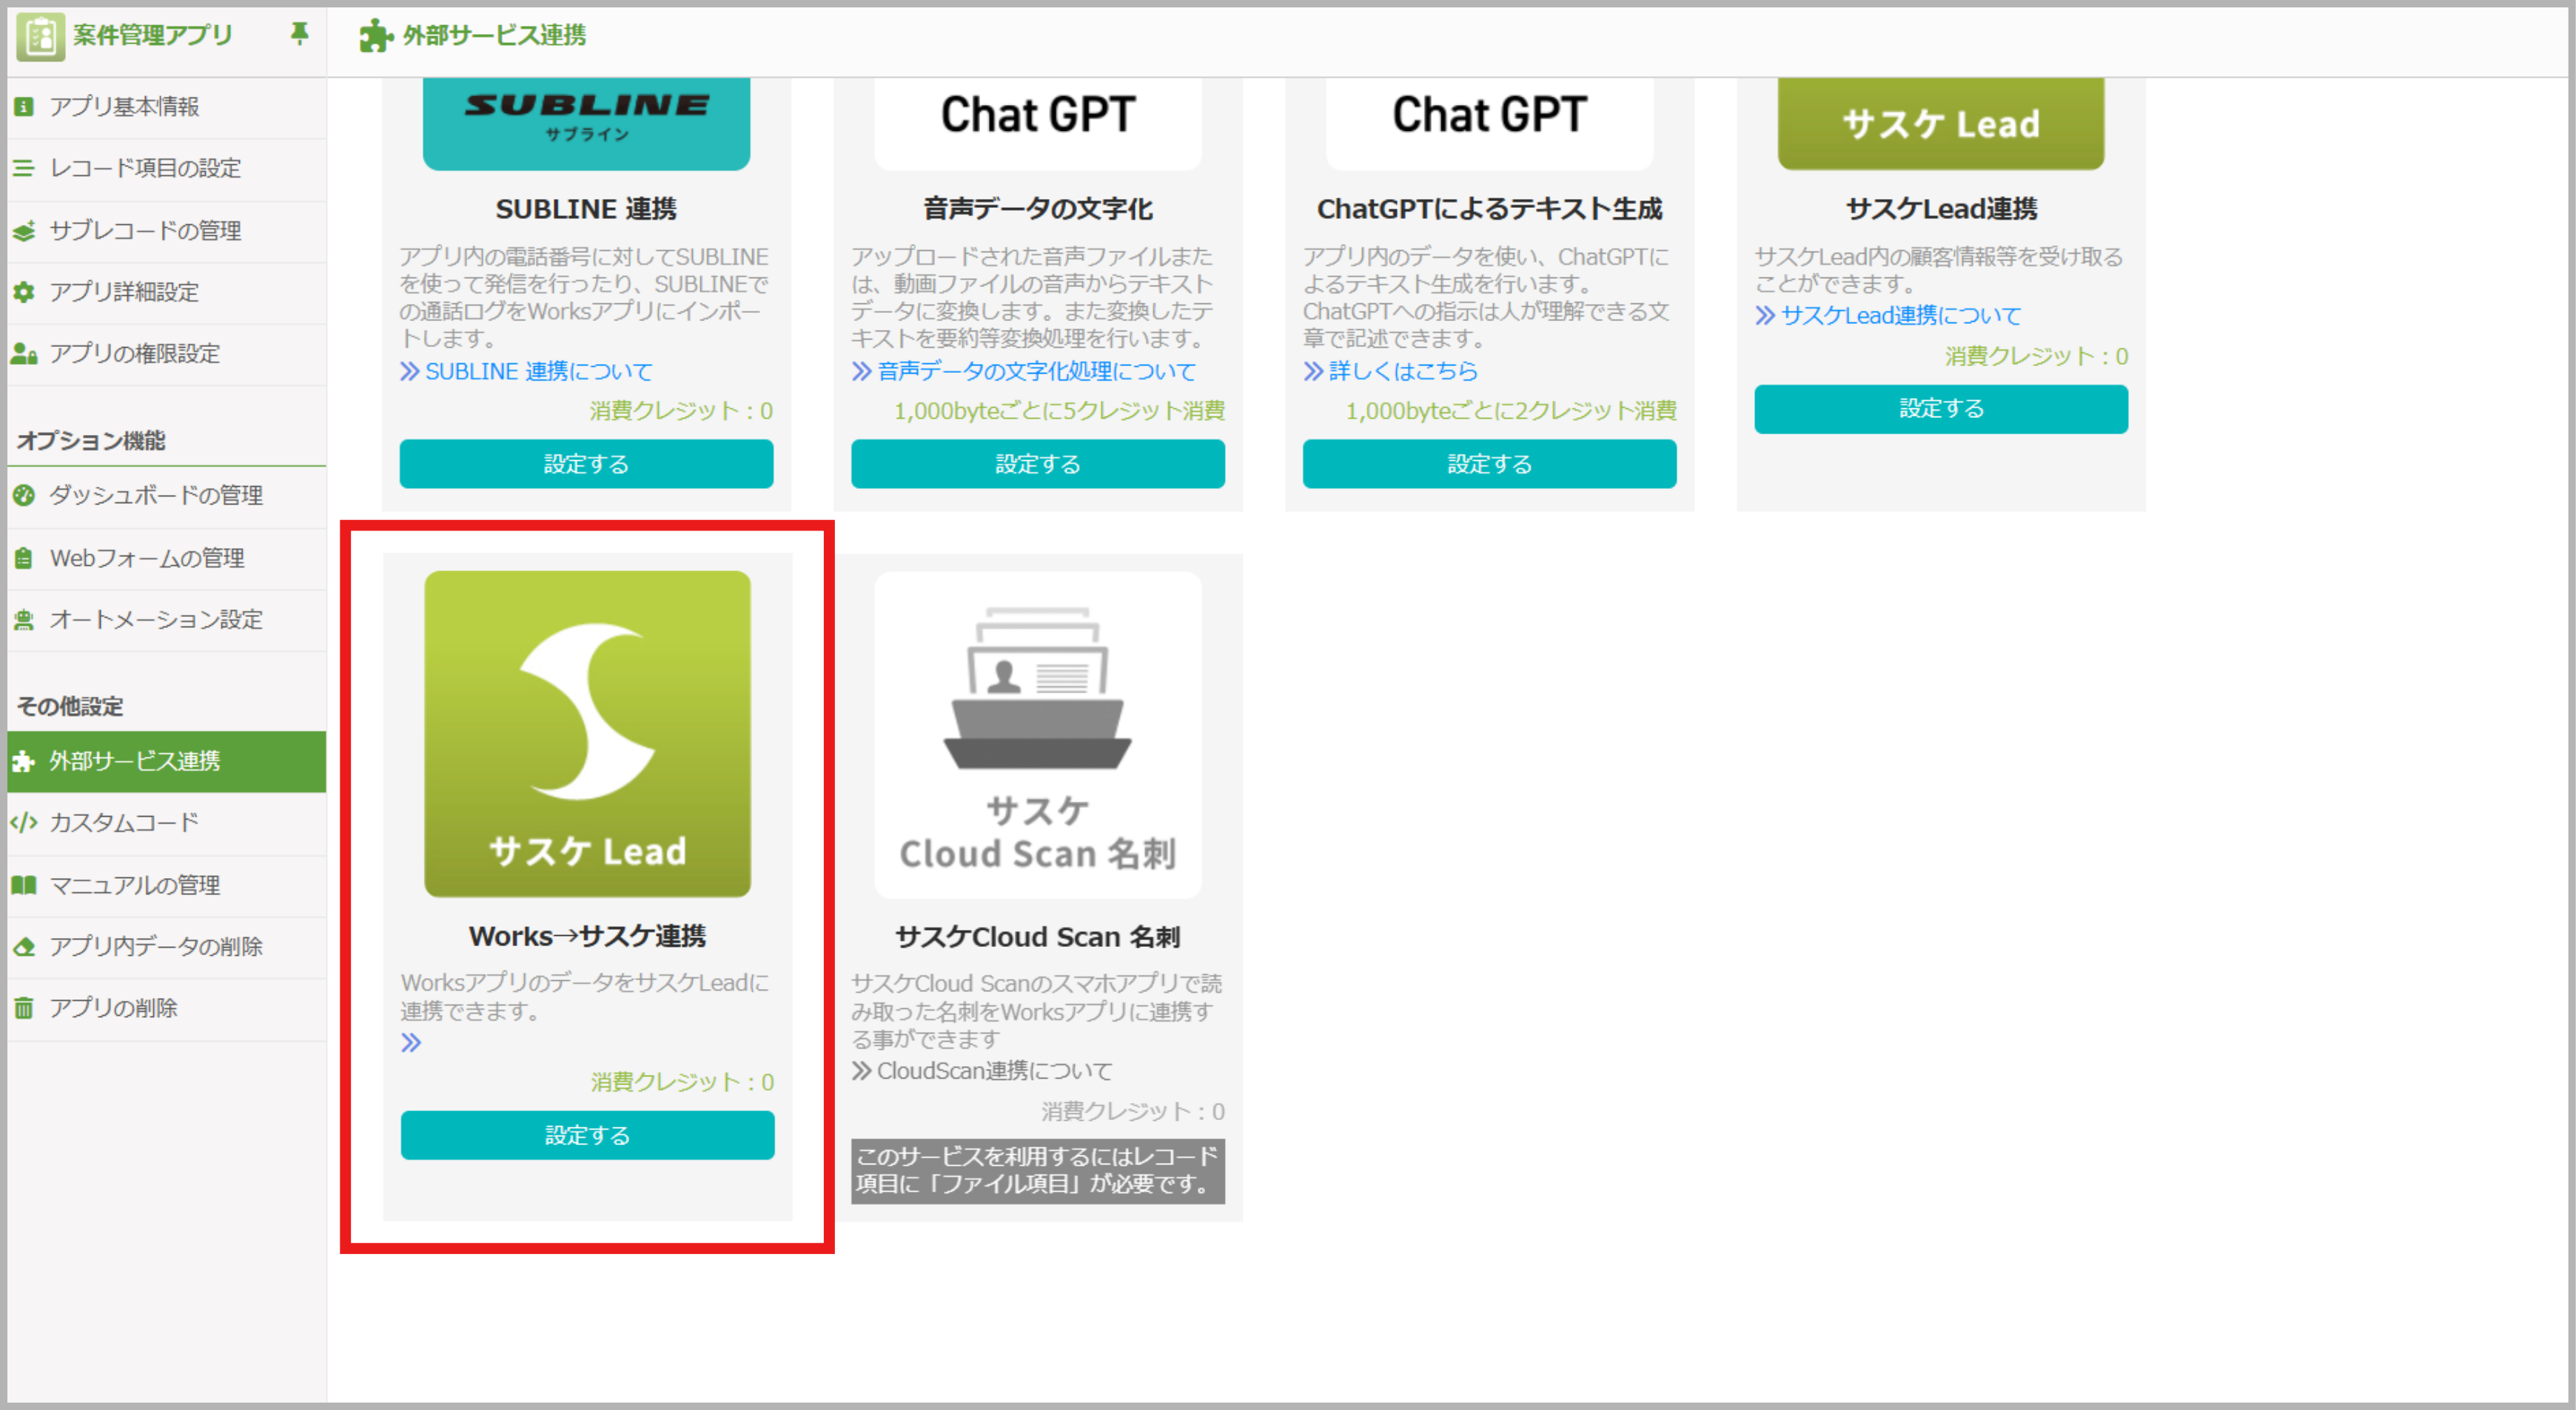Click the puzzle icon in the active 外部サービス連携 menu item
This screenshot has width=2576, height=1410.
click(24, 761)
